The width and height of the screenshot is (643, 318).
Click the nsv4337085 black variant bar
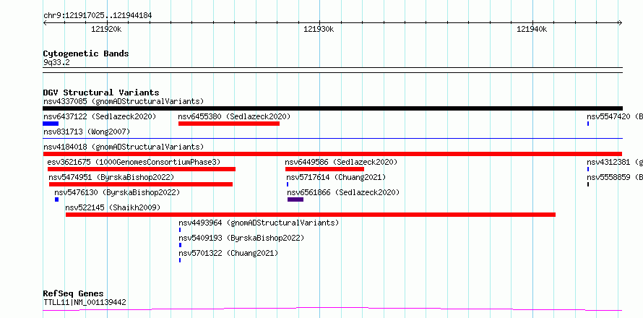tap(332, 108)
